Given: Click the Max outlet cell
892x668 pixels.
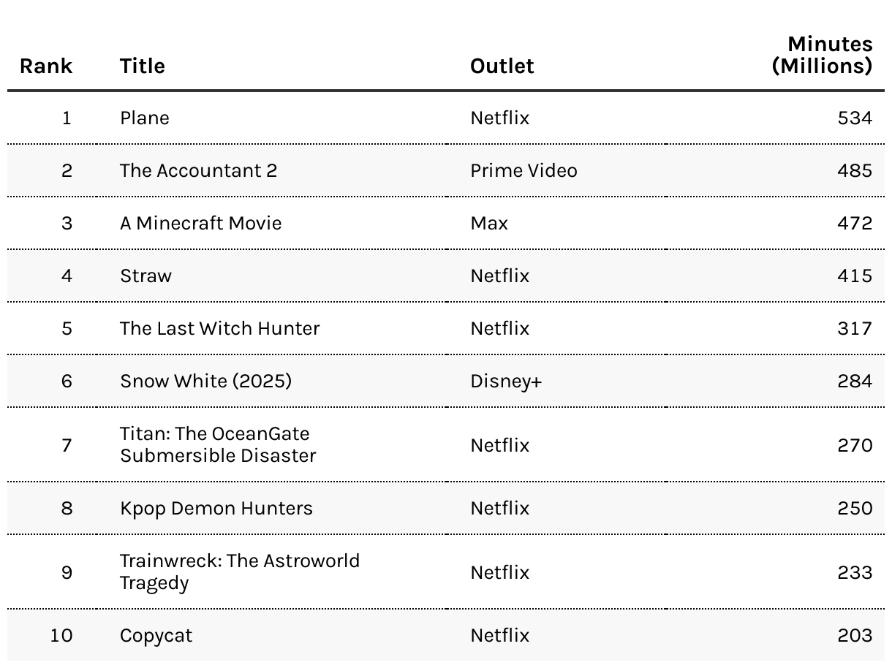Looking at the screenshot, I should (x=489, y=223).
